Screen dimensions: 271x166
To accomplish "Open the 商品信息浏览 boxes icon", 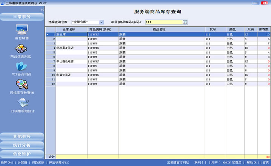I will coord(21,49).
